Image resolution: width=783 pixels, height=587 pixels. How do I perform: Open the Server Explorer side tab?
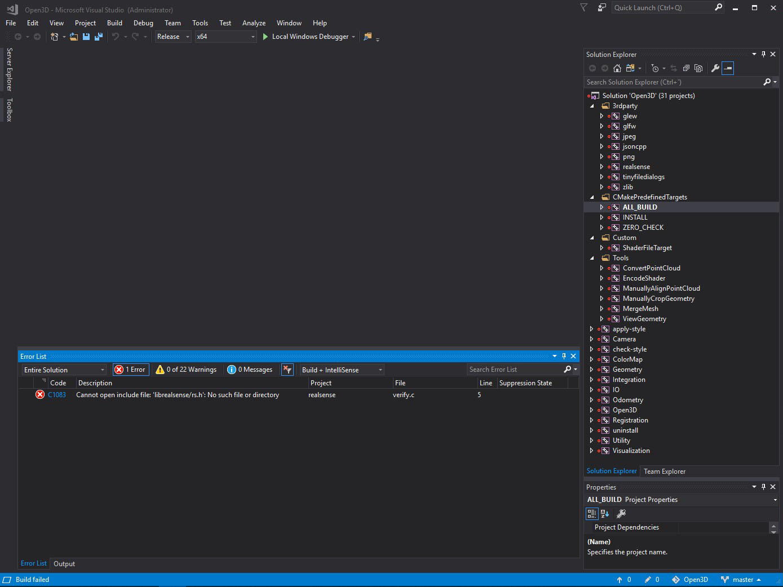coord(9,69)
